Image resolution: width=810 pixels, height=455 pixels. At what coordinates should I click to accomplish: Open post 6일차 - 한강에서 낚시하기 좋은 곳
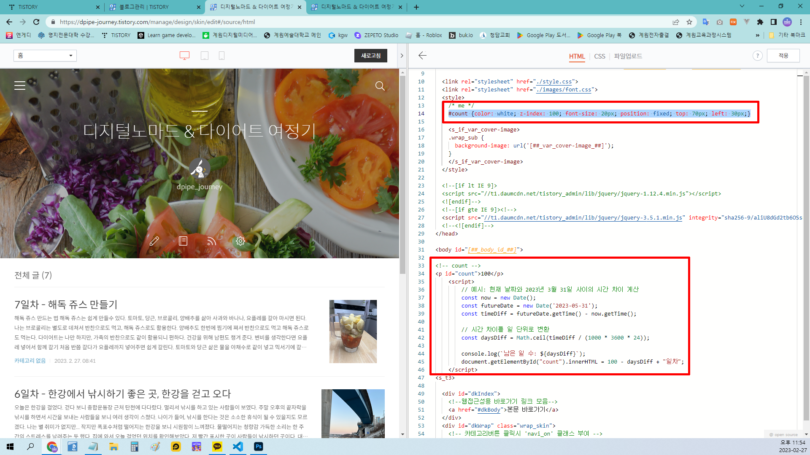pyautogui.click(x=123, y=394)
